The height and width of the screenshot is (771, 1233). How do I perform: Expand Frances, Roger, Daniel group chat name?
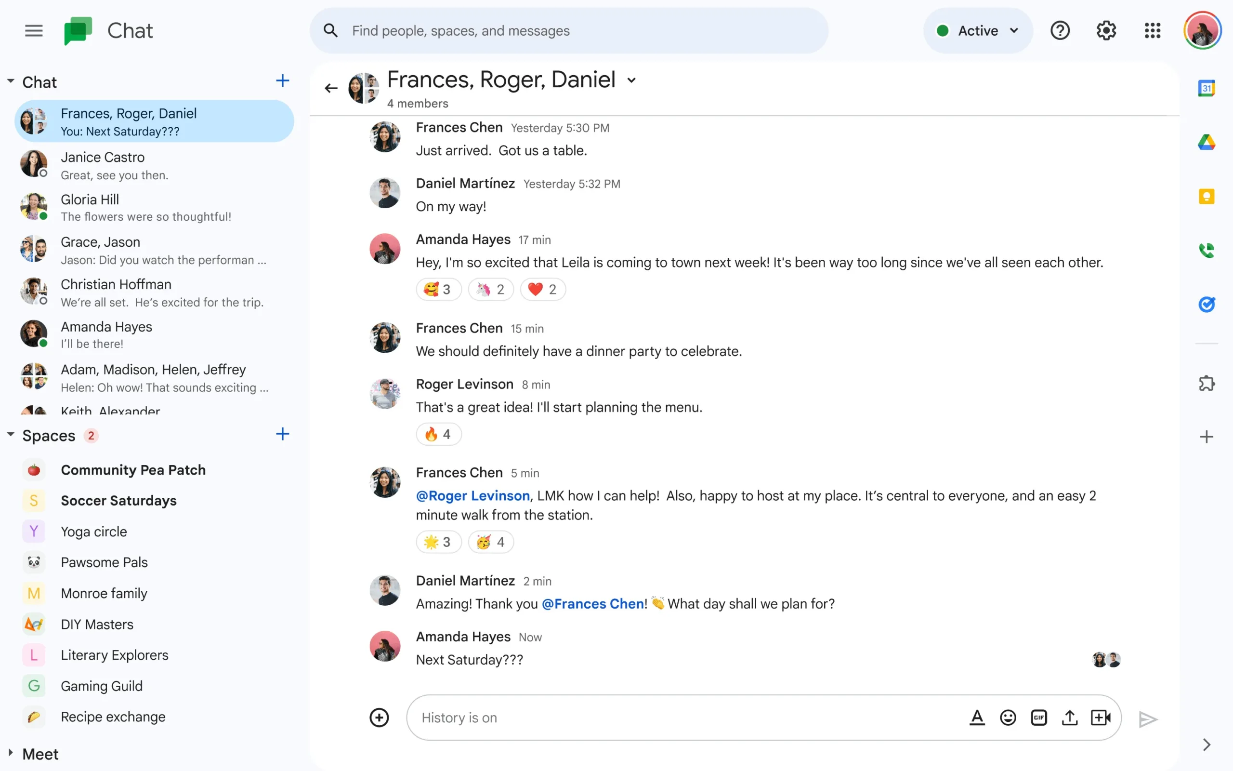(633, 81)
